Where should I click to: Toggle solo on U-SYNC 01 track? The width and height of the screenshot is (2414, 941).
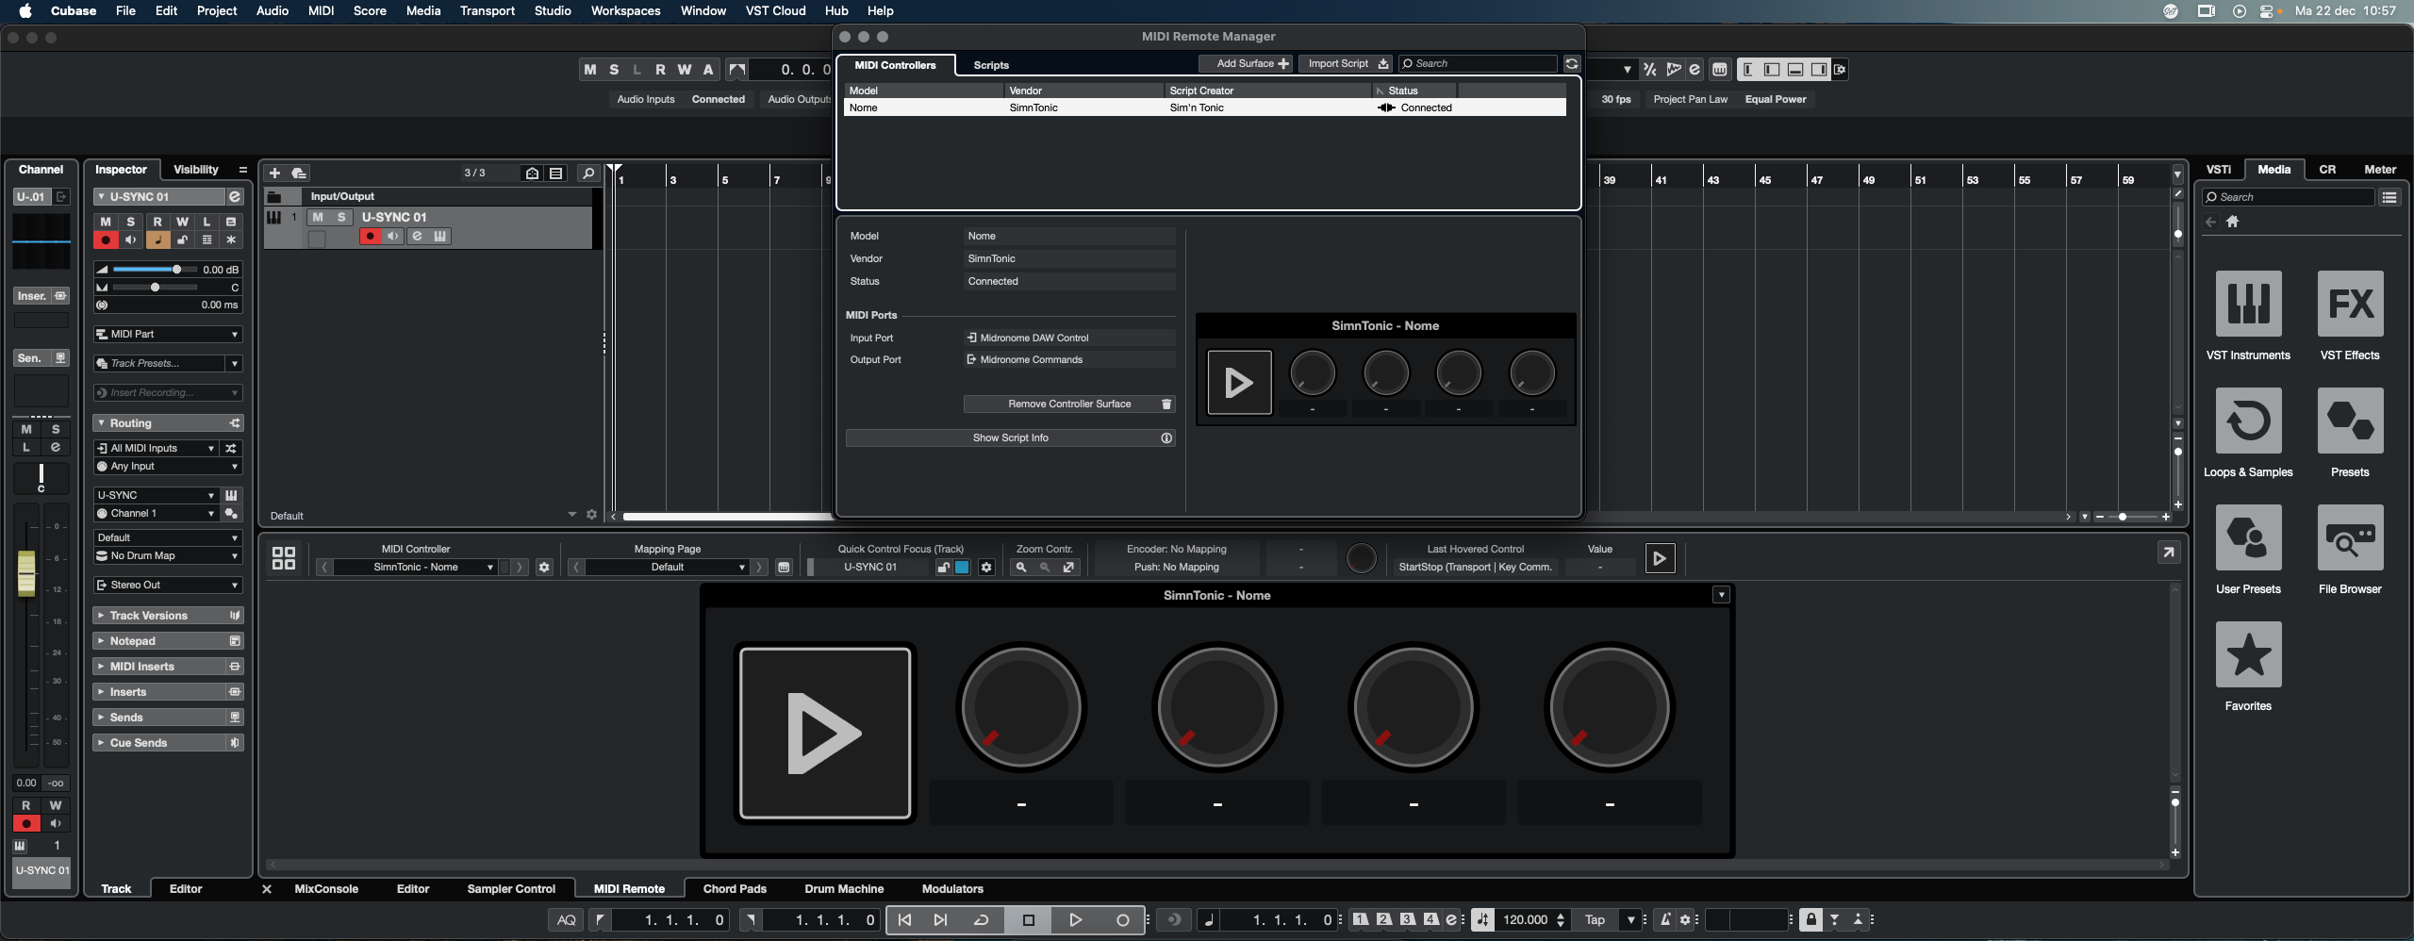341,217
